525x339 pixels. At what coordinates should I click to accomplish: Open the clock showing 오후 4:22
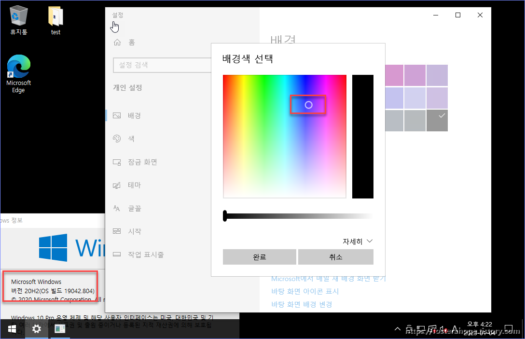pyautogui.click(x=480, y=328)
